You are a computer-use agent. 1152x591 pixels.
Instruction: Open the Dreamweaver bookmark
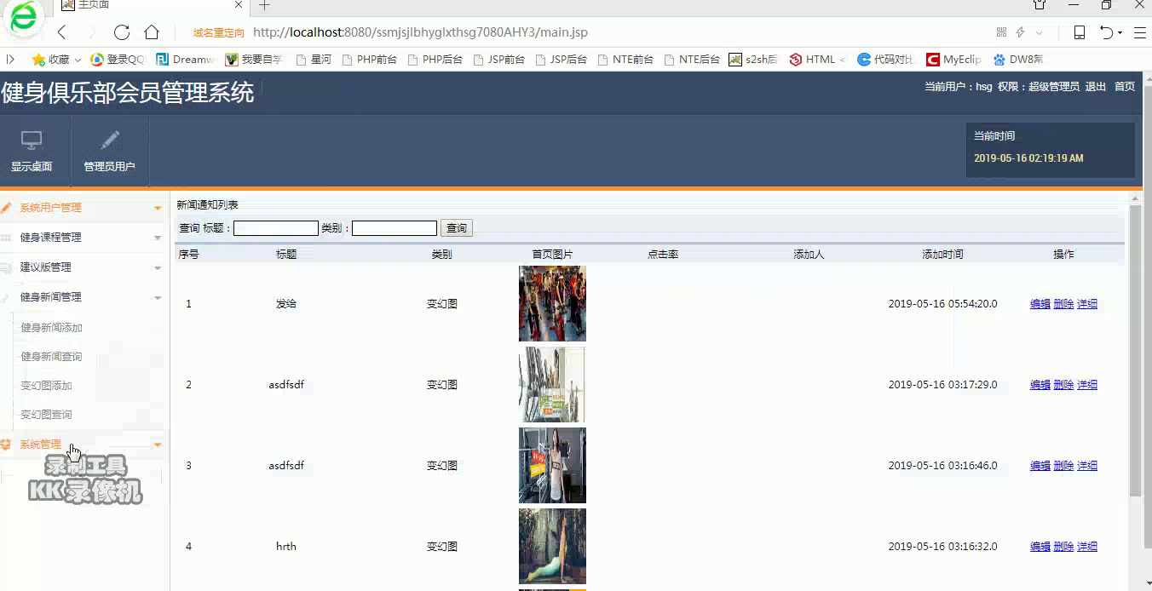pyautogui.click(x=184, y=60)
